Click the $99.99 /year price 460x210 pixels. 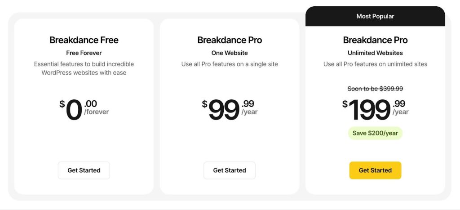pos(230,110)
